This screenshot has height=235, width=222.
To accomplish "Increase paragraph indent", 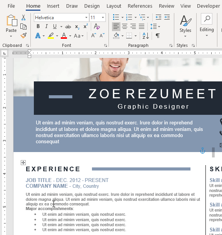I will tap(167, 17).
